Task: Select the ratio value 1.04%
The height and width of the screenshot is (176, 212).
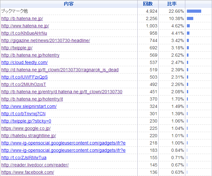Action: (178, 128)
